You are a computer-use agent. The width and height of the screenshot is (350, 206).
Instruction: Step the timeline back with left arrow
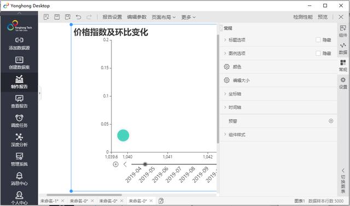click(x=125, y=164)
